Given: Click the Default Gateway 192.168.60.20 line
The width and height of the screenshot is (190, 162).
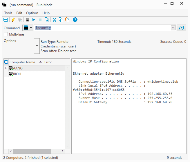Looking at the screenshot, I should pyautogui.click(x=125, y=102).
